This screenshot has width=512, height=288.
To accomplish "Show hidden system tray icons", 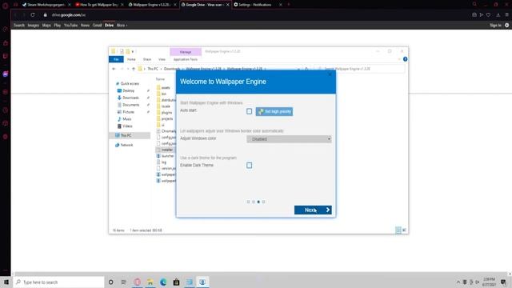I will 458,282.
